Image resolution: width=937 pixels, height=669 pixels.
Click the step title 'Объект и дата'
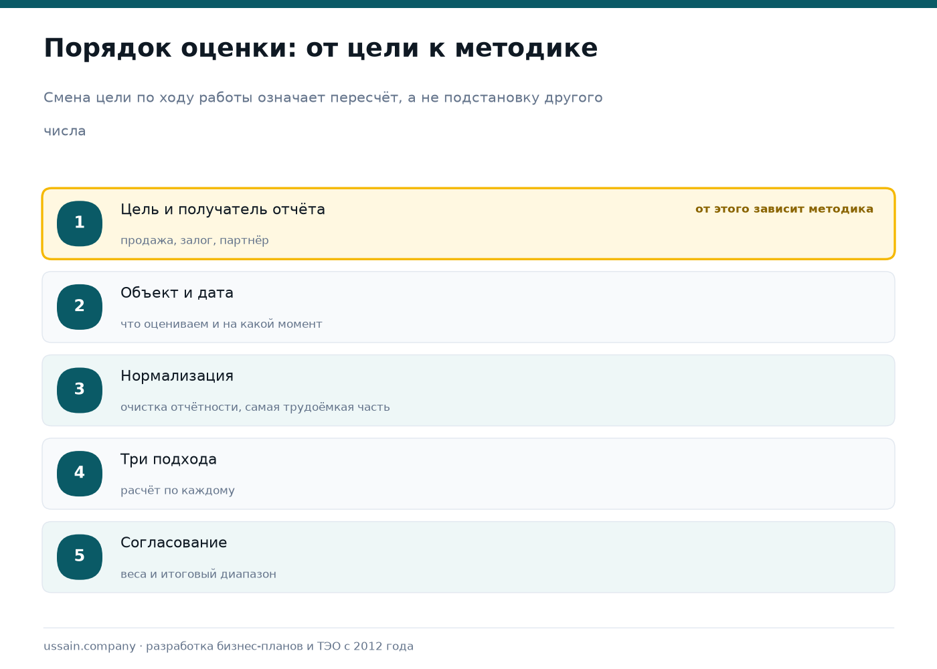coord(177,293)
